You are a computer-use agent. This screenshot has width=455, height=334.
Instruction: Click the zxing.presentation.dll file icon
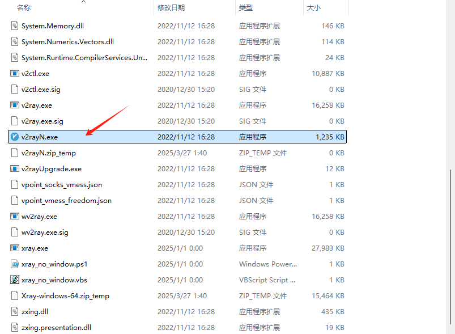pyautogui.click(x=15, y=327)
